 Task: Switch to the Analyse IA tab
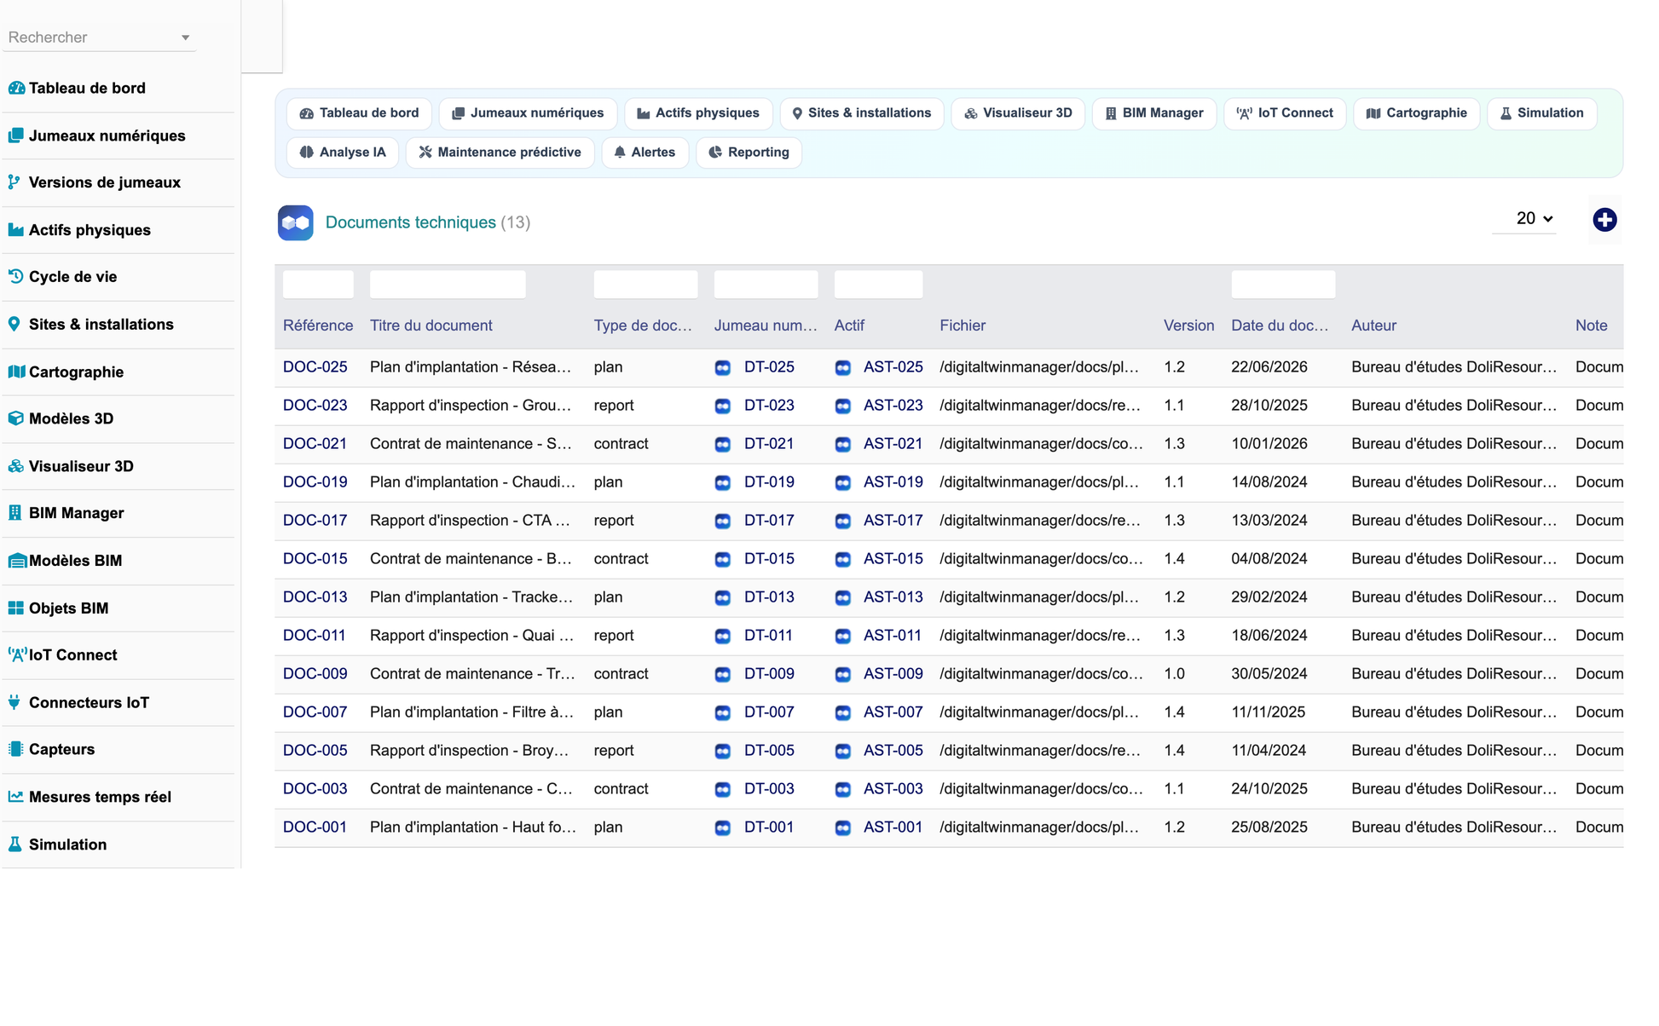(343, 153)
